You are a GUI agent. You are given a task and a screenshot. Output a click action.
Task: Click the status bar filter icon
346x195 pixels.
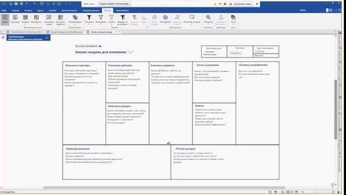click(275, 192)
